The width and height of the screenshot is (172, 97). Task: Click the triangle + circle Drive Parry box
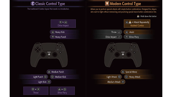tap(62, 91)
